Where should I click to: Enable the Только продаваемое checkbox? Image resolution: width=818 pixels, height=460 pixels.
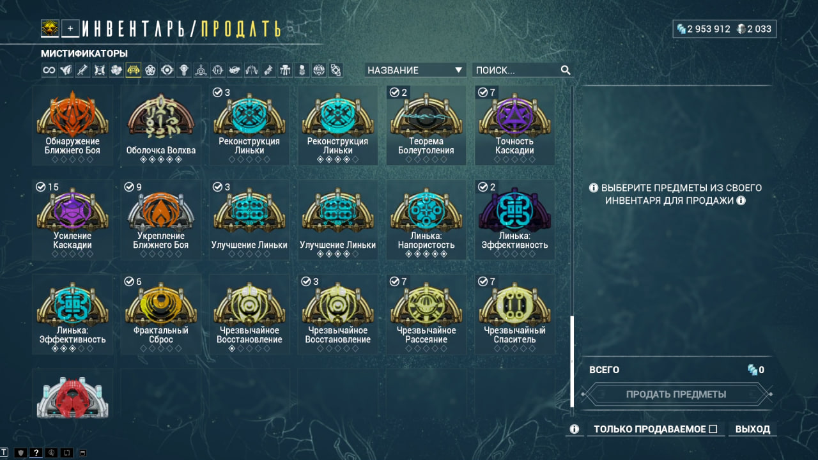point(713,429)
